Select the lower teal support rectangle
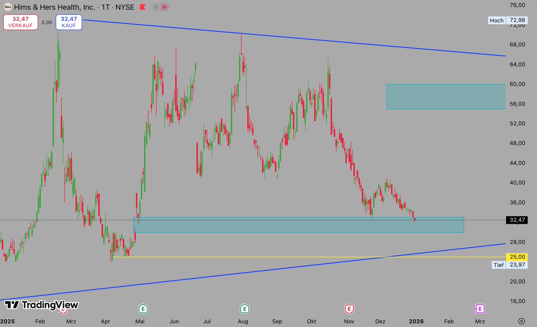Image resolution: width=537 pixels, height=327 pixels. click(x=298, y=225)
